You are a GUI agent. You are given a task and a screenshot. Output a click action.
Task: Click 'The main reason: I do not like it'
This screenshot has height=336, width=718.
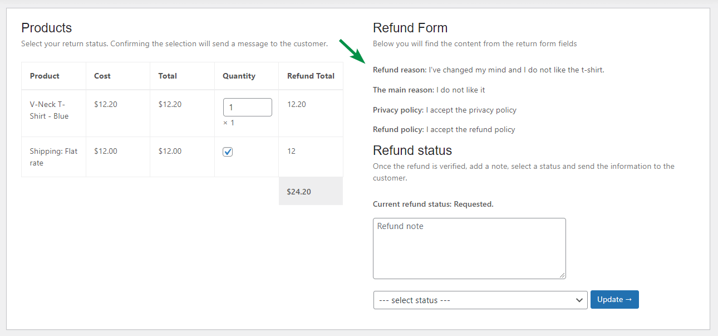[429, 90]
